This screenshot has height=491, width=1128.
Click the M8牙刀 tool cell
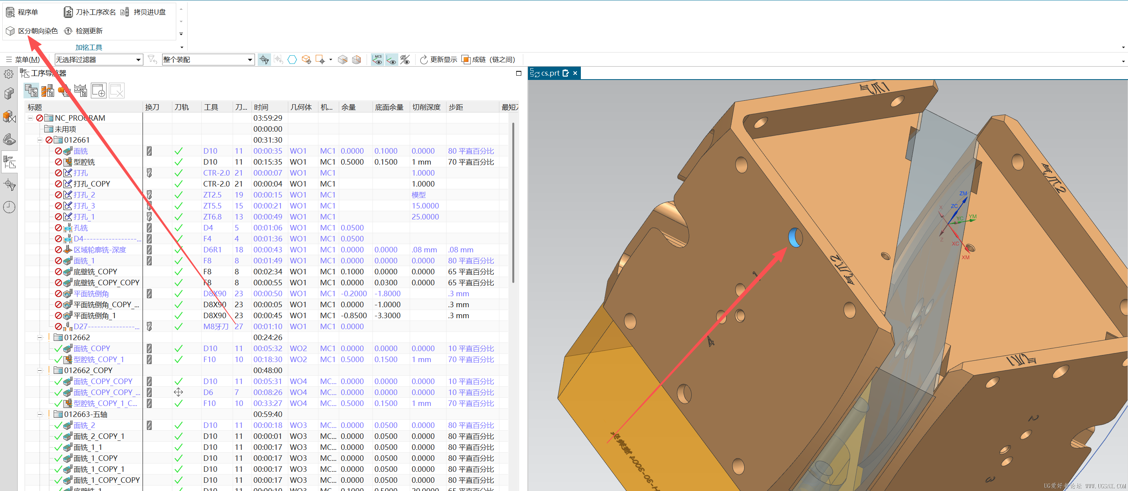coord(216,327)
